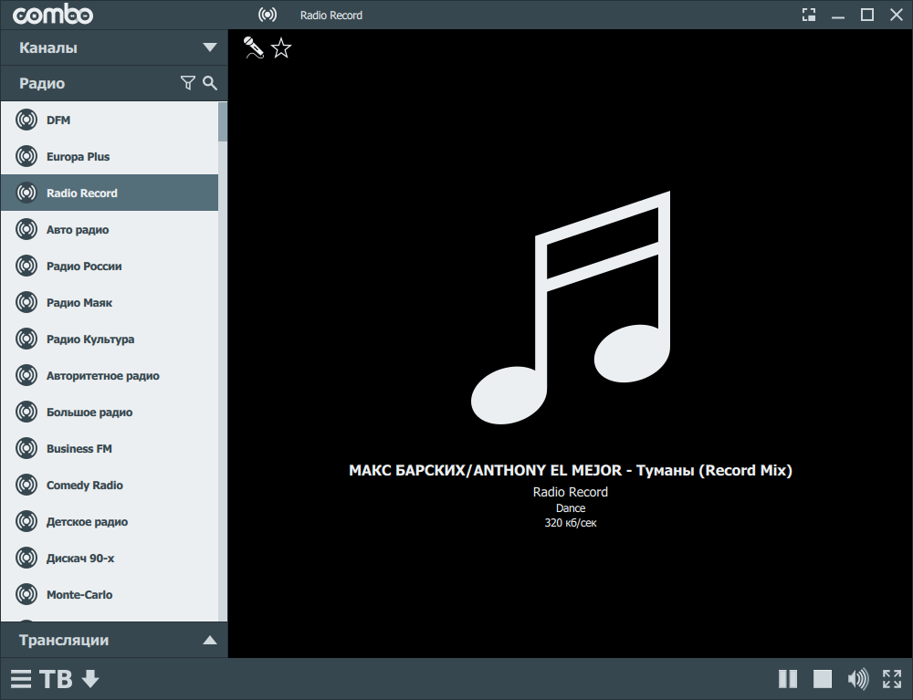Search radio stations with magnifier icon
Image resolution: width=913 pixels, height=700 pixels.
pyautogui.click(x=210, y=83)
